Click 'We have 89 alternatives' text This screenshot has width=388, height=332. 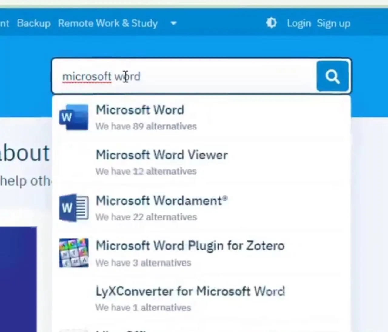pos(146,126)
